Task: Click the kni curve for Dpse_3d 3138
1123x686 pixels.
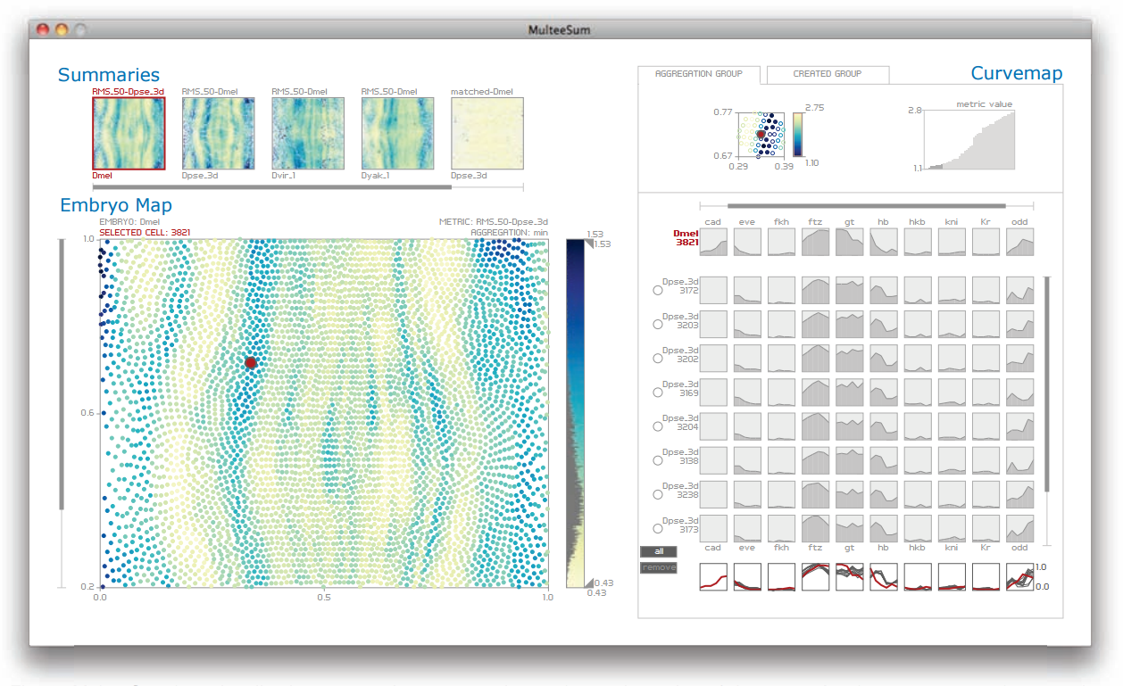Action: 951,459
